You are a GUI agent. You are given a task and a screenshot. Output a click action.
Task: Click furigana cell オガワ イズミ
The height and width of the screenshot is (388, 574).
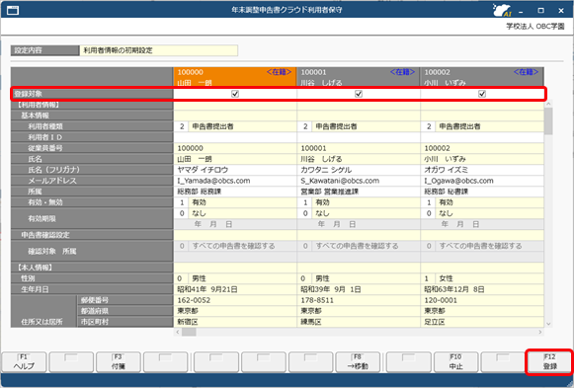pos(482,170)
